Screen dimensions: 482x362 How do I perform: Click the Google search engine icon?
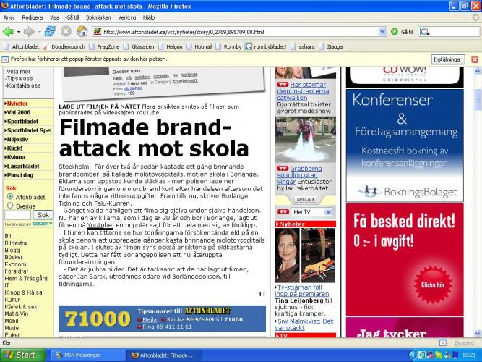[x=424, y=32]
